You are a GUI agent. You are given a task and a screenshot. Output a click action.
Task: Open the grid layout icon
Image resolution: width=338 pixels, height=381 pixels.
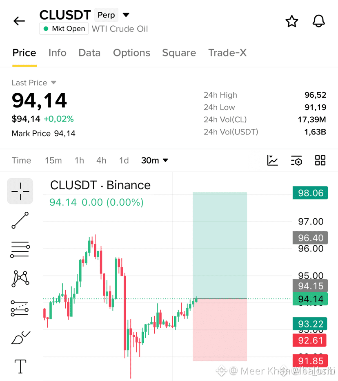tap(320, 160)
